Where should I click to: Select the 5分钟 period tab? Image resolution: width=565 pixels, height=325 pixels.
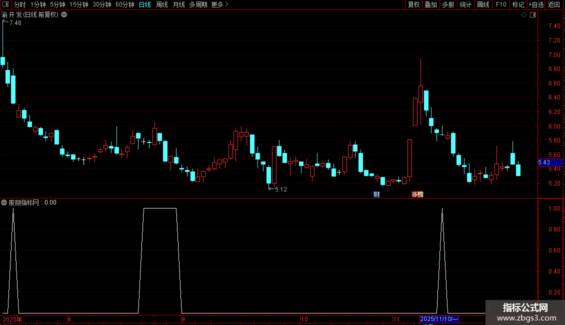pyautogui.click(x=57, y=4)
